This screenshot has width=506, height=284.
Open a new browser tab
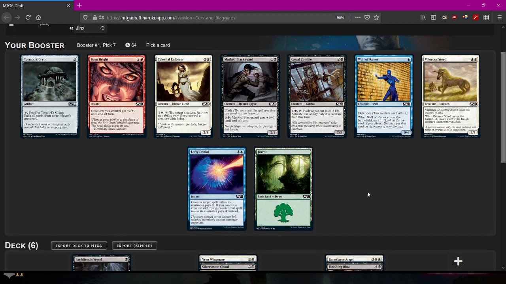(x=79, y=6)
